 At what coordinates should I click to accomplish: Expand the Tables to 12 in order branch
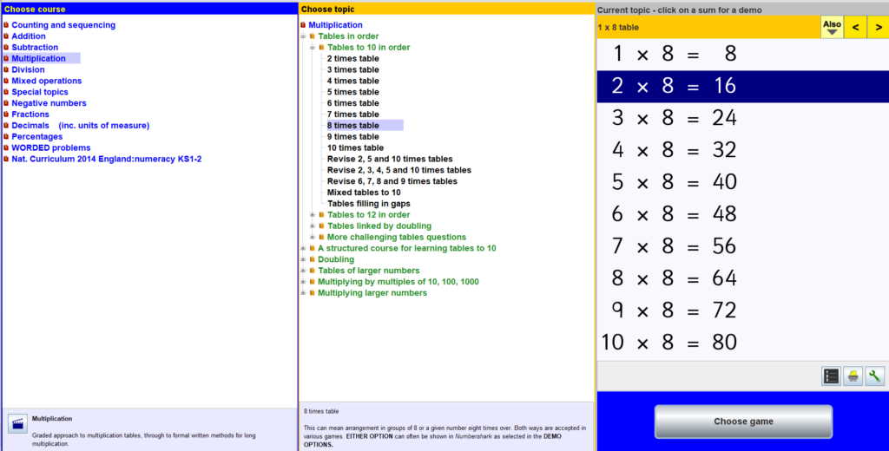(x=313, y=215)
